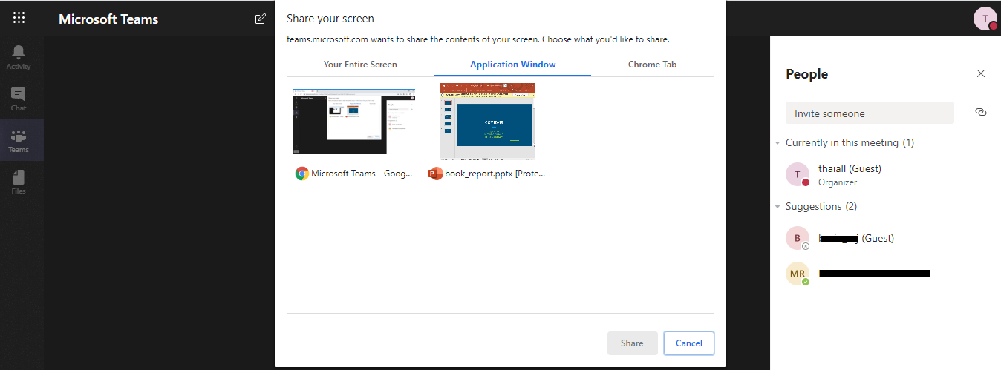
Task: Click the copy join link icon
Action: pyautogui.click(x=980, y=112)
